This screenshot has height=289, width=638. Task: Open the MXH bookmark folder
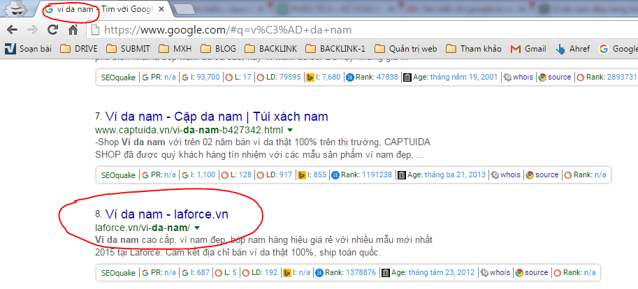coord(175,49)
